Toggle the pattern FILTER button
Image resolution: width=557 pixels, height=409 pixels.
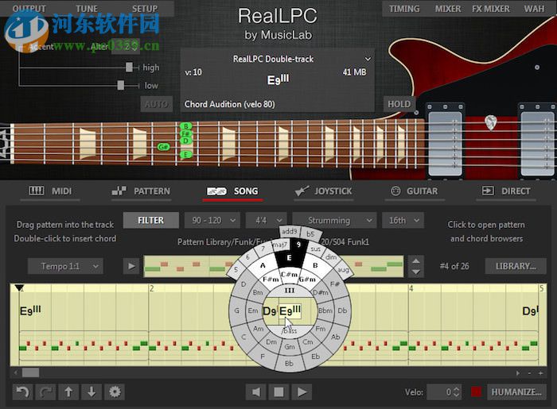click(150, 220)
